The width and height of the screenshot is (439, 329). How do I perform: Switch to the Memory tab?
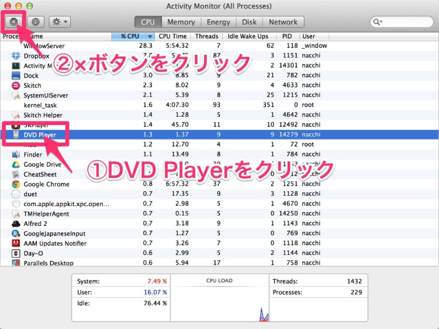pos(181,22)
